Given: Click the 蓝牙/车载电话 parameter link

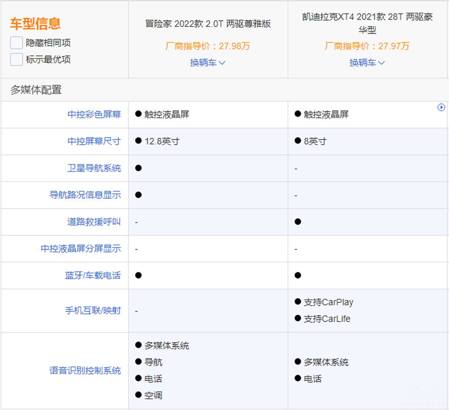Looking at the screenshot, I should click(x=93, y=276).
